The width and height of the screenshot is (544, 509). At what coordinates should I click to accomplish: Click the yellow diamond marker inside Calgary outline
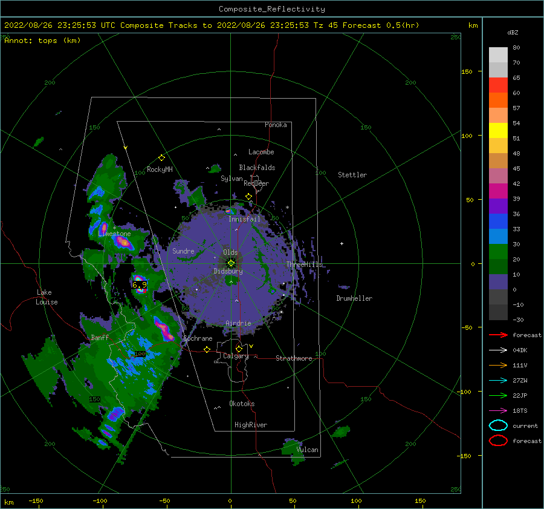pos(239,349)
